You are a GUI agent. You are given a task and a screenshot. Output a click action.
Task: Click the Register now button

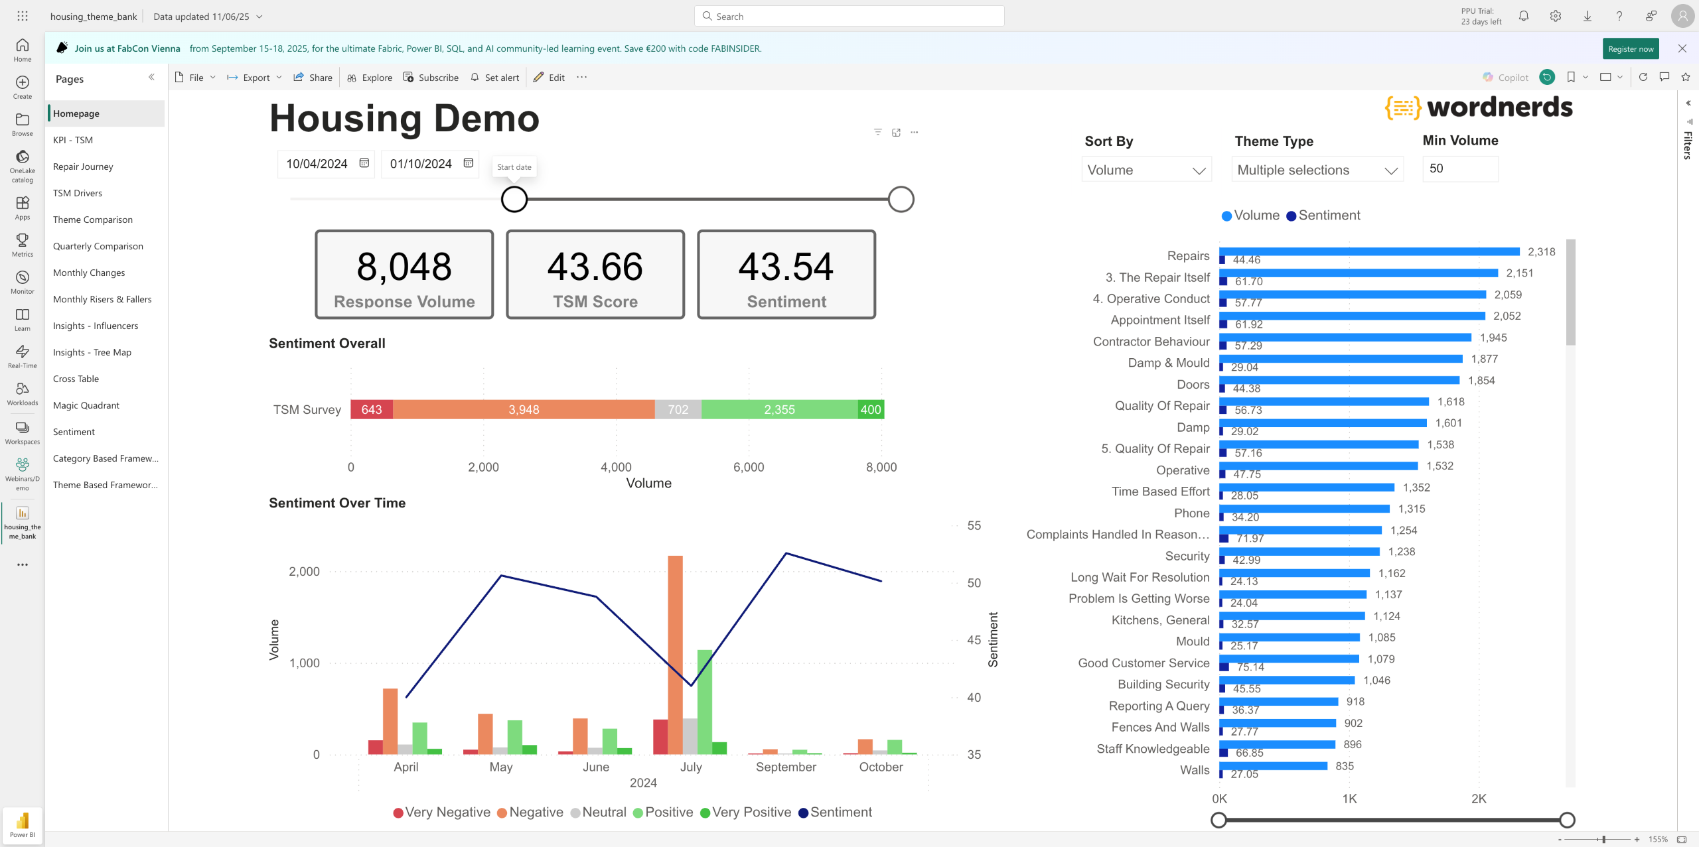coord(1630,48)
